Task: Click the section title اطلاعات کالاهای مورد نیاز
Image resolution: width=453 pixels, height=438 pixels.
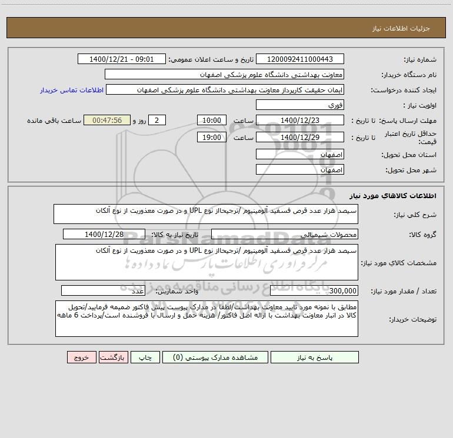Action: tap(393, 196)
